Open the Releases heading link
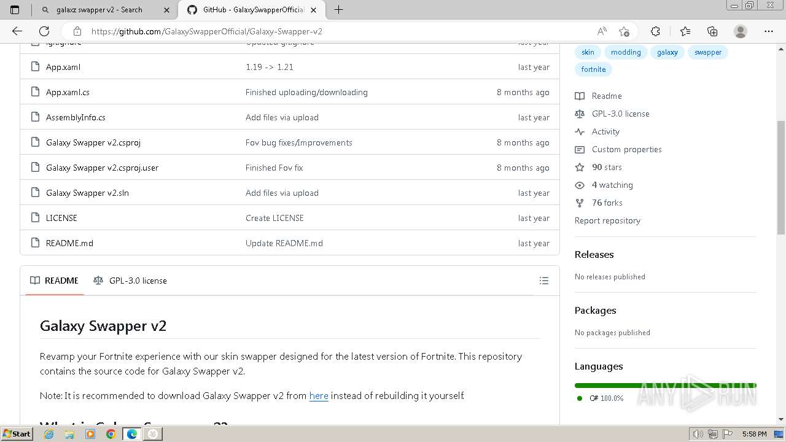Image resolution: width=786 pixels, height=442 pixels. click(594, 254)
